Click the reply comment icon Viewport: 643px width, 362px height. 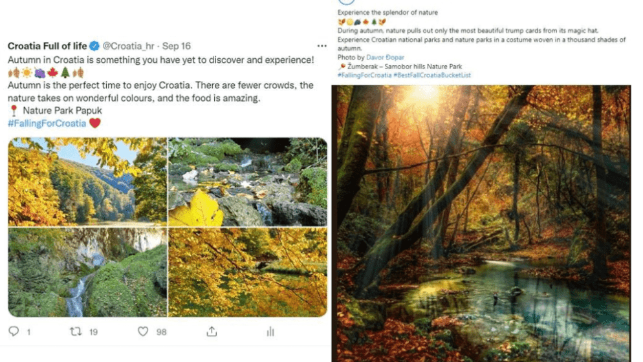pyautogui.click(x=14, y=332)
